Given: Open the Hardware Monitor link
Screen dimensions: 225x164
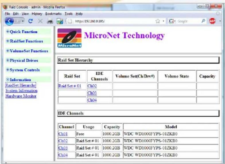Looking at the screenshot, I should tap(21, 96).
